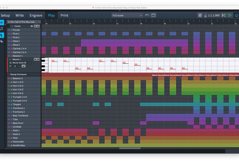Click the window view icon beside Full score

tap(153, 15)
